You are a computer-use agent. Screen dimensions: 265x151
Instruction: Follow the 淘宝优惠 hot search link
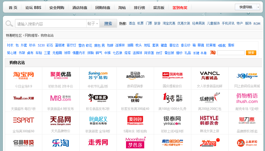tap(169, 23)
